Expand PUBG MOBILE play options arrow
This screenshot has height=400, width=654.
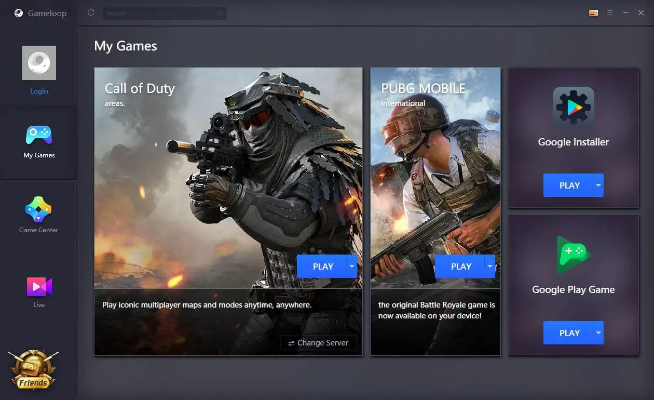pos(490,266)
